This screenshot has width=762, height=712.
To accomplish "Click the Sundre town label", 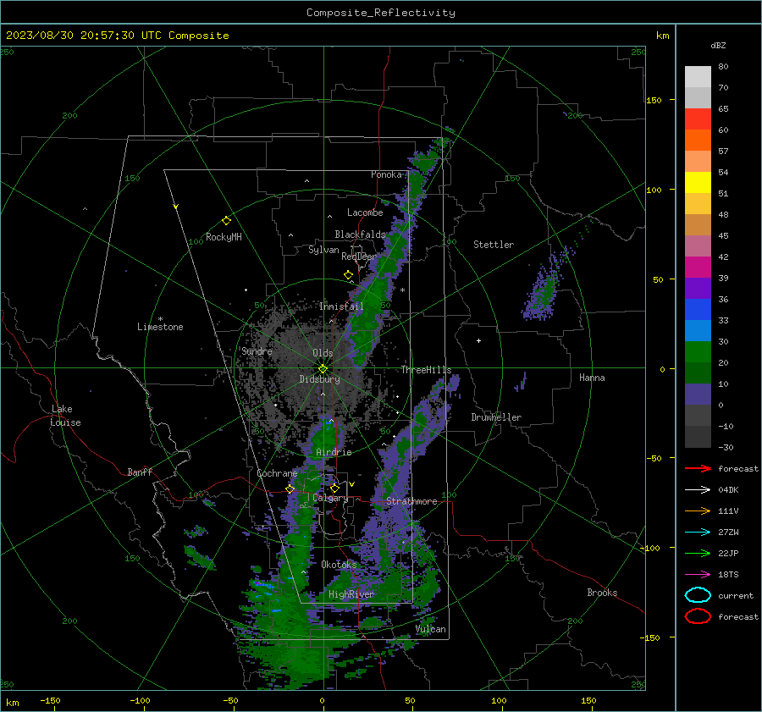I will click(257, 351).
